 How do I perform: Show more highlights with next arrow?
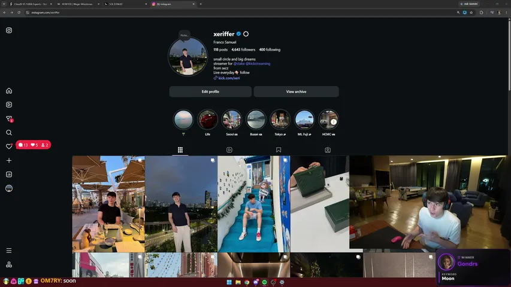coord(334,122)
